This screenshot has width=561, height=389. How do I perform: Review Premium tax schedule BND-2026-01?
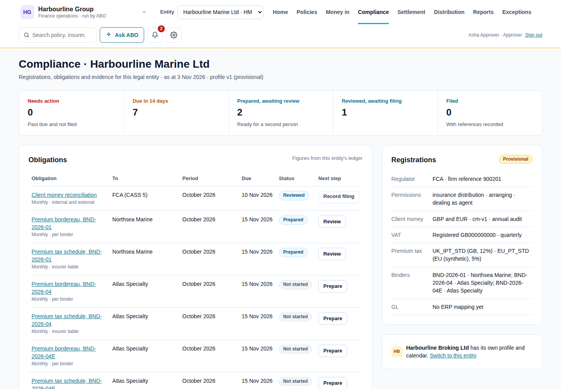[x=332, y=254]
